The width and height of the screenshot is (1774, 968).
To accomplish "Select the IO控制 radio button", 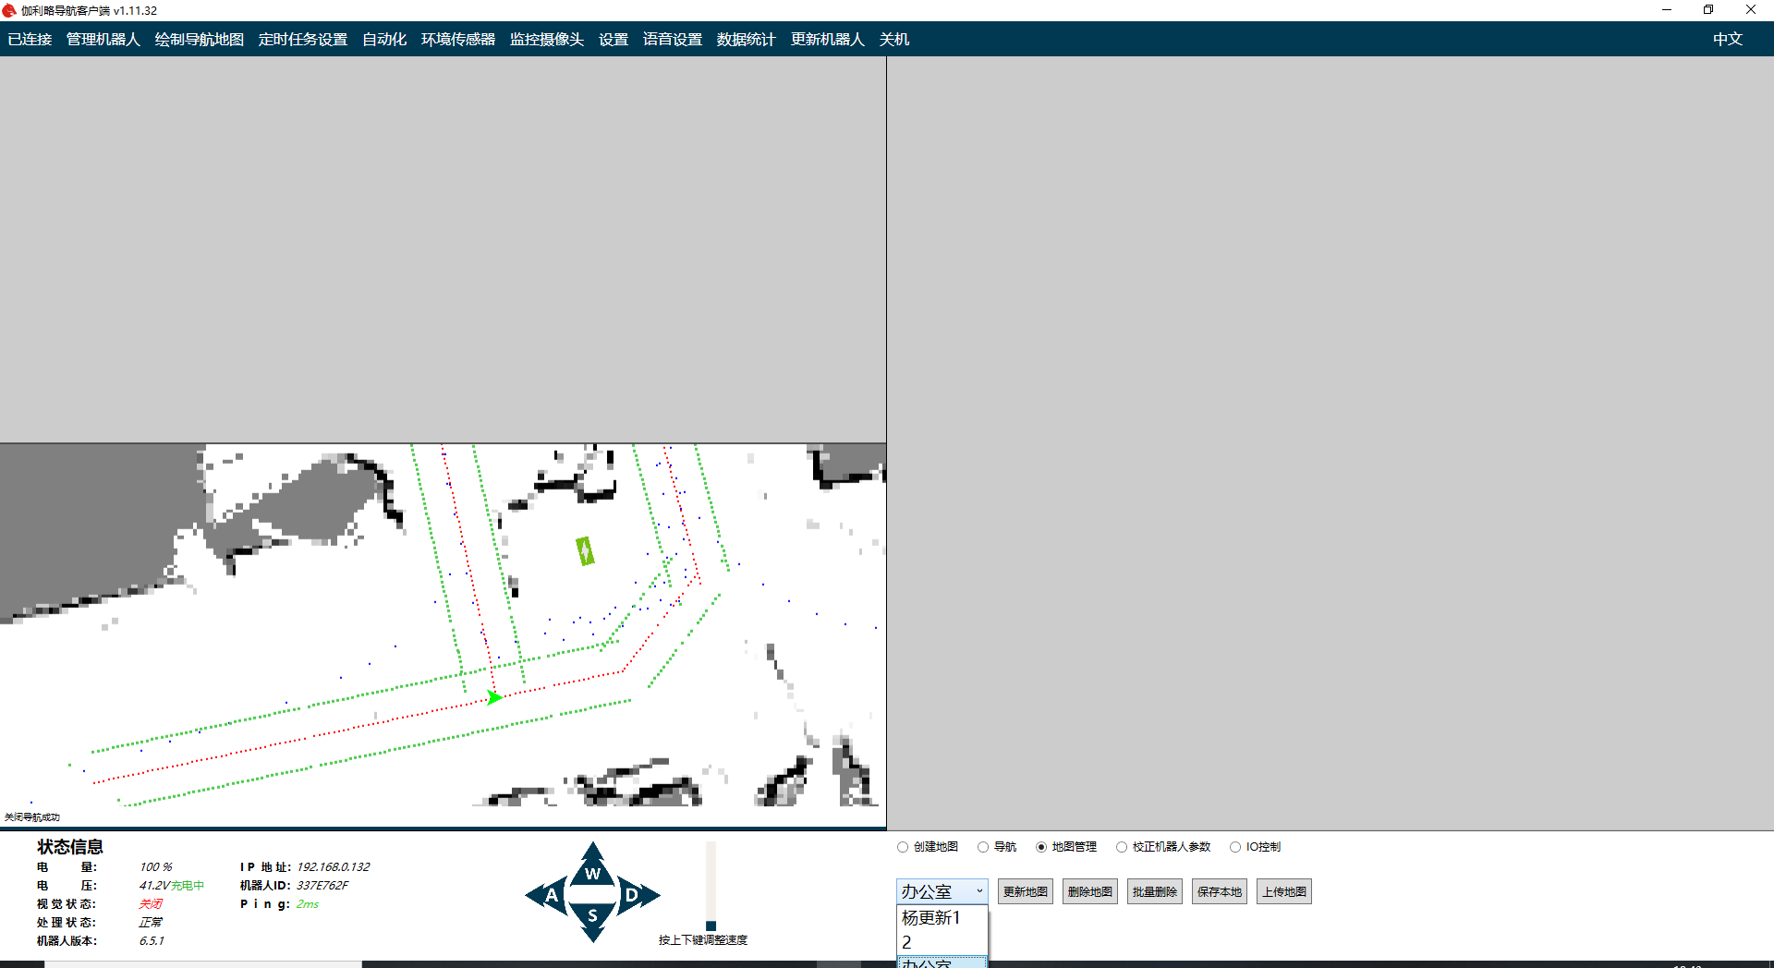I will tap(1235, 847).
